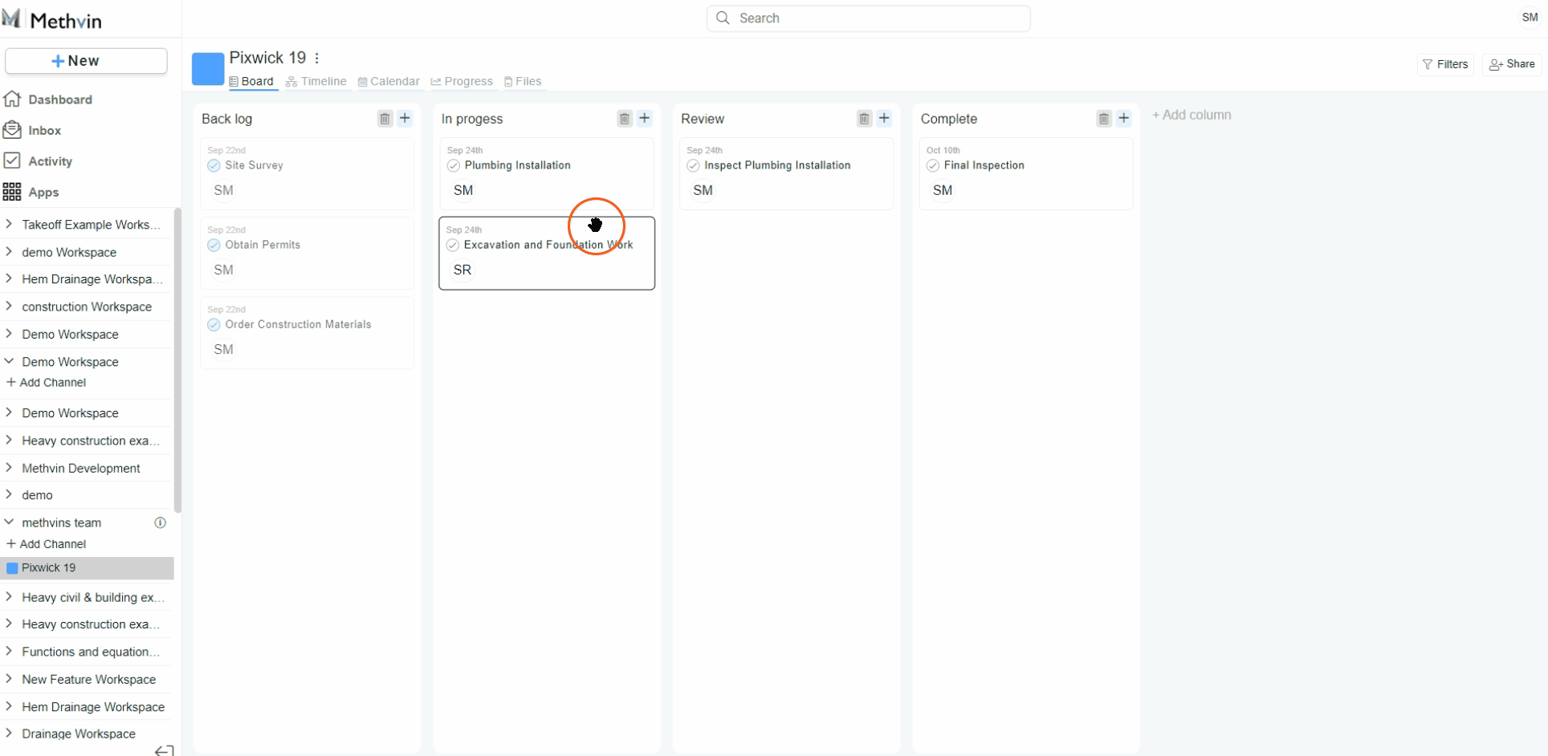
Task: Open the Pixwick 19 three-dot menu
Action: [x=317, y=58]
